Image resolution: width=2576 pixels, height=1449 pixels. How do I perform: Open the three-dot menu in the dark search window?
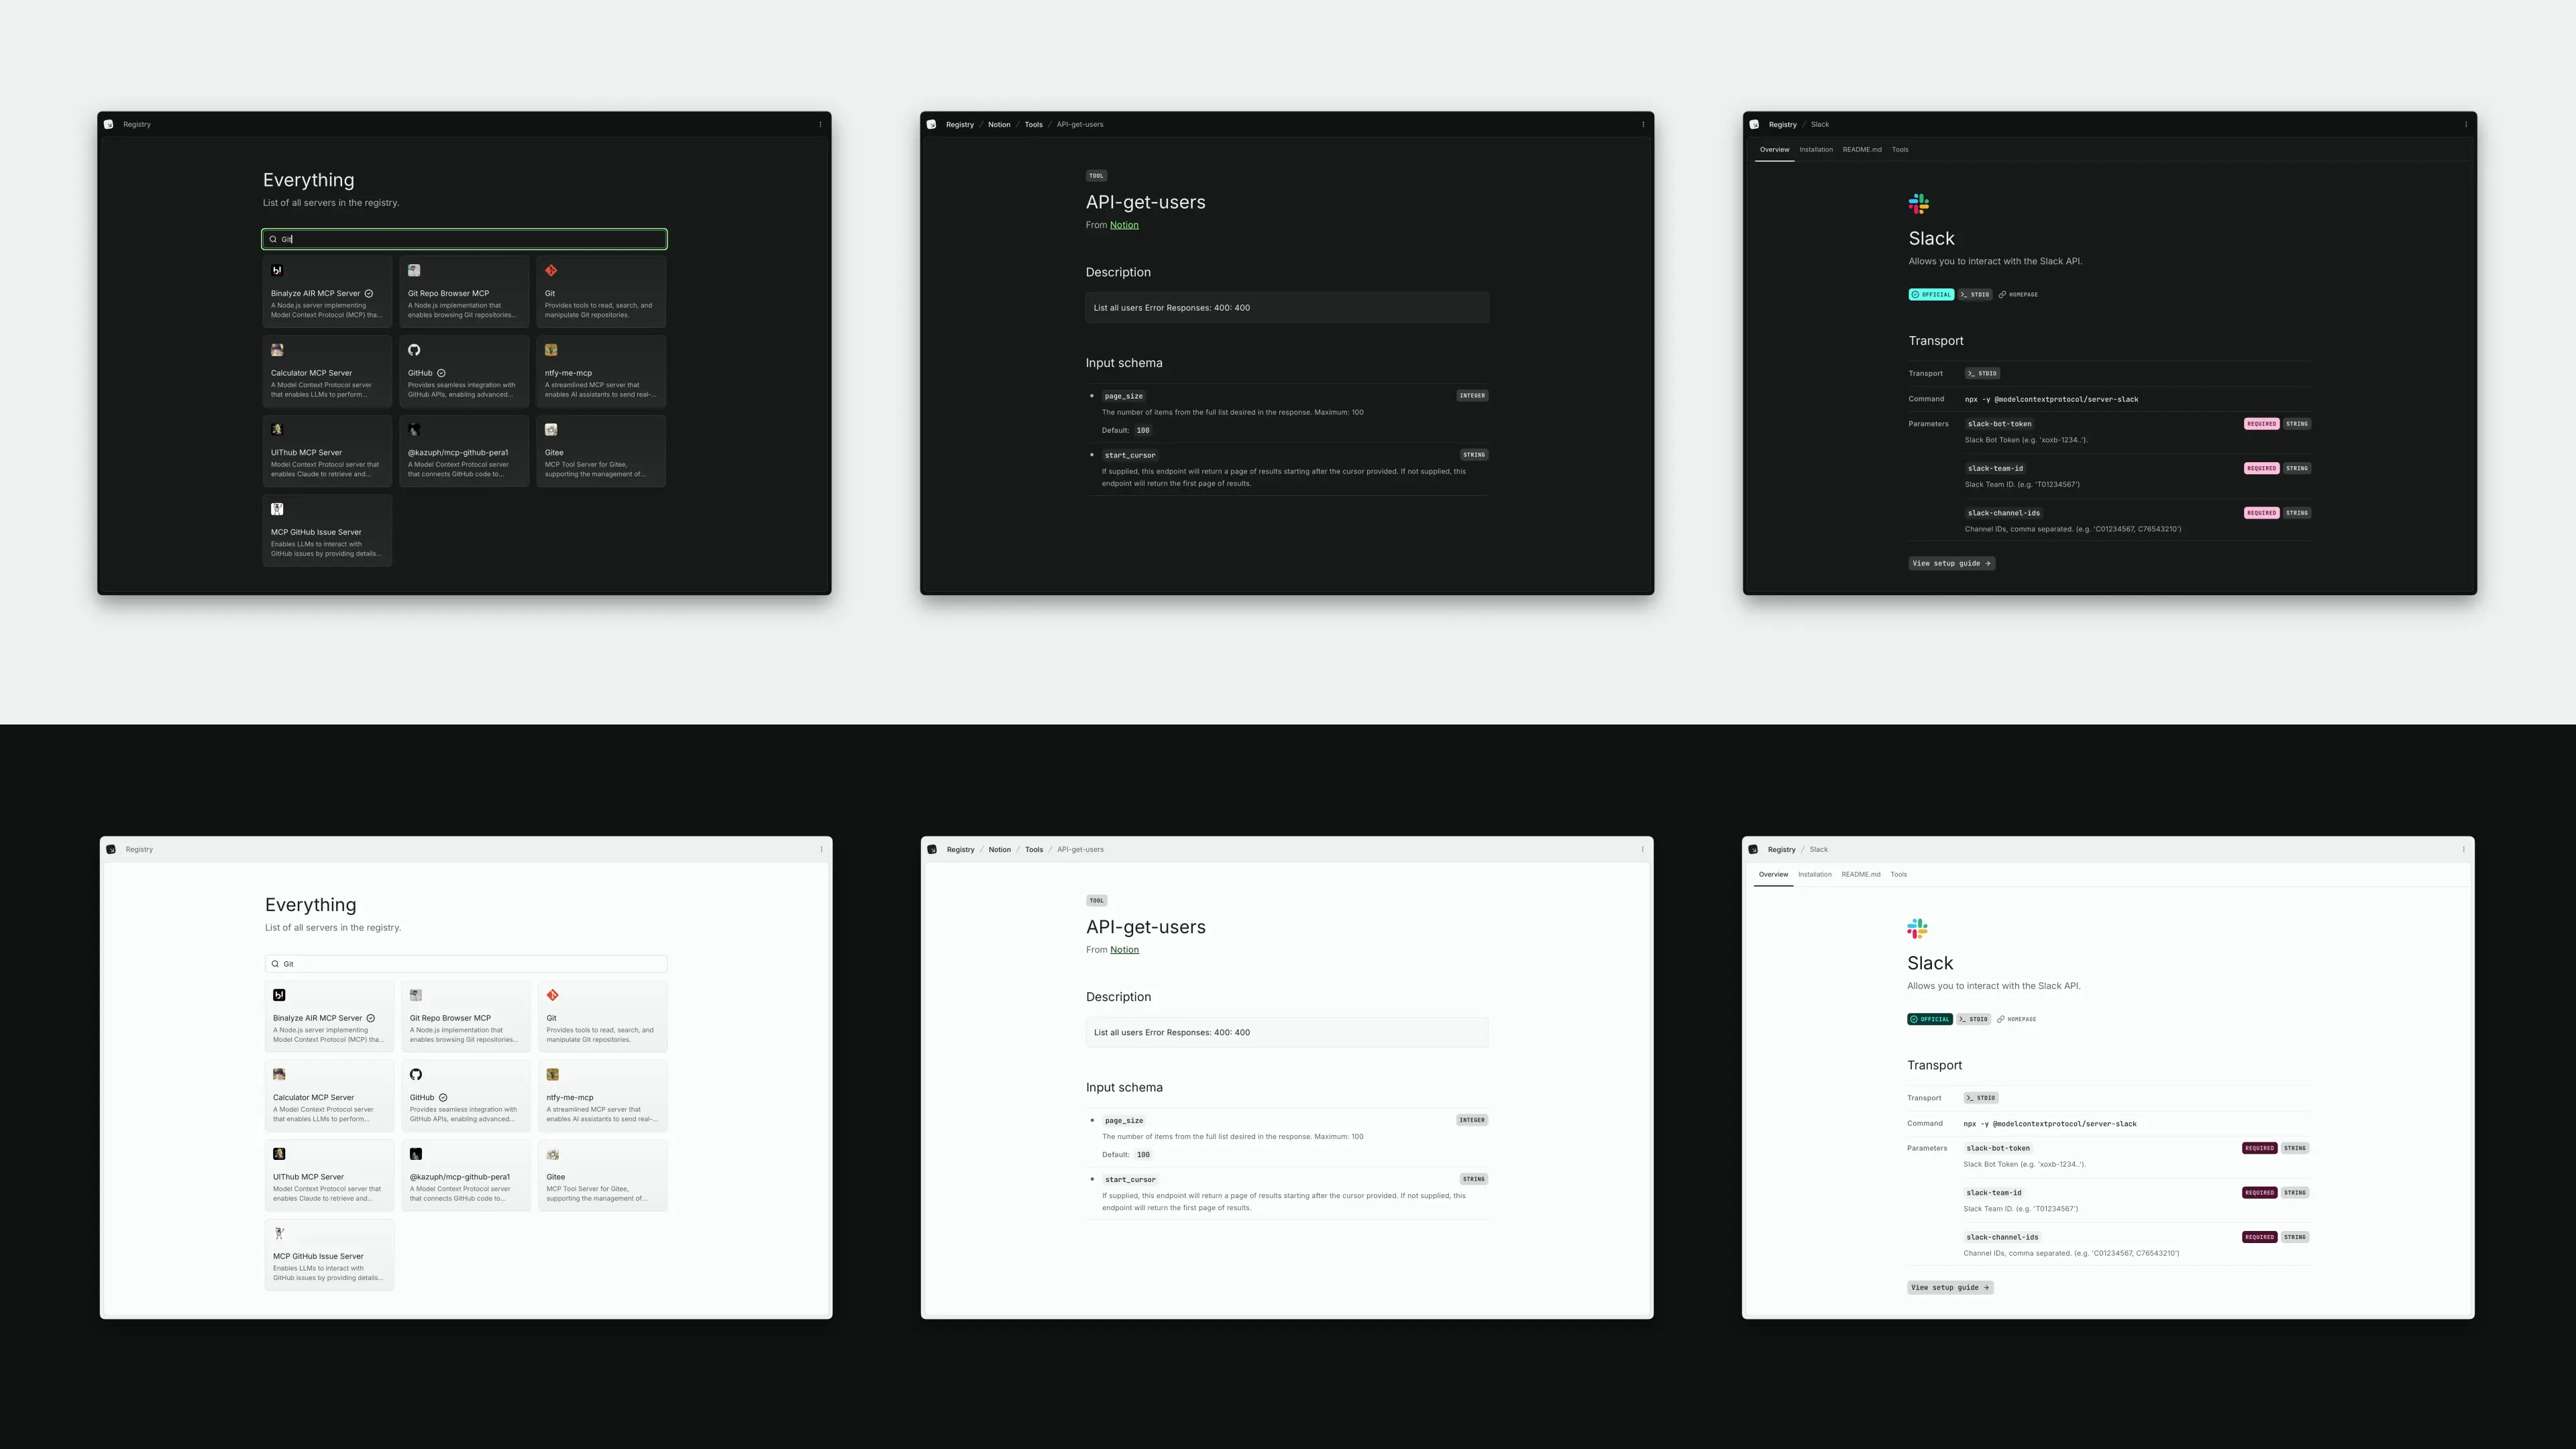point(820,125)
